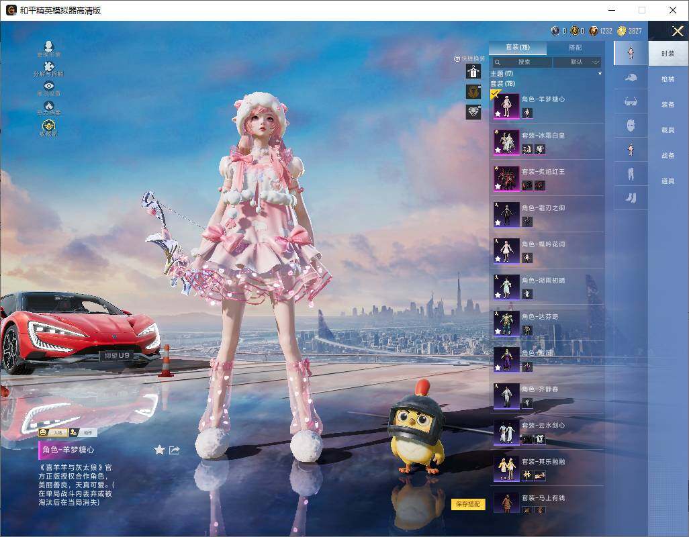The image size is (689, 537).
Task: Select the glasses category icon
Action: 631,102
